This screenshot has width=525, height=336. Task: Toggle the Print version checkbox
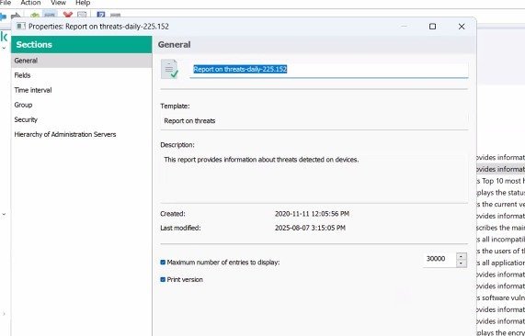163,279
